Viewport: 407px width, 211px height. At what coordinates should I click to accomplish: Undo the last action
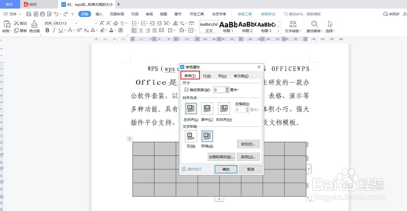(56, 14)
